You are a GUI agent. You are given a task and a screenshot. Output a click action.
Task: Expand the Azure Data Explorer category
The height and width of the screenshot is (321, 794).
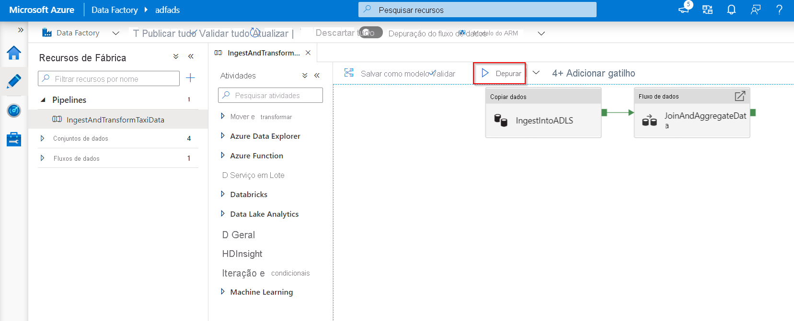(x=222, y=135)
